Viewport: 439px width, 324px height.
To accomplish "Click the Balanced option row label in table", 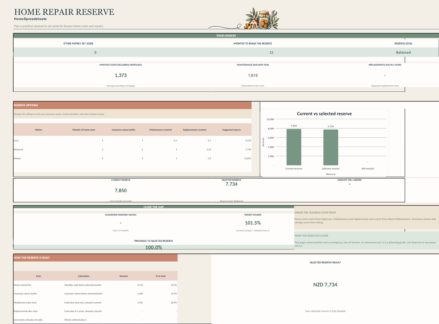I will point(18,149).
